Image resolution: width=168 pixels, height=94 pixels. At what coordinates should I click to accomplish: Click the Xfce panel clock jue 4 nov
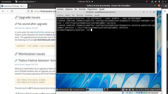(142, 90)
